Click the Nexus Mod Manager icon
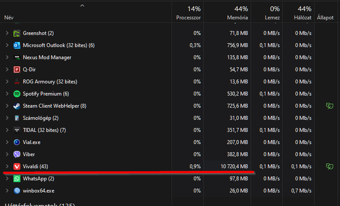 17,58
